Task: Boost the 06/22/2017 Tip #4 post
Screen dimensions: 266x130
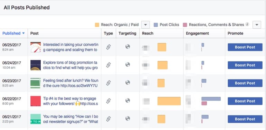Action: coord(245,101)
